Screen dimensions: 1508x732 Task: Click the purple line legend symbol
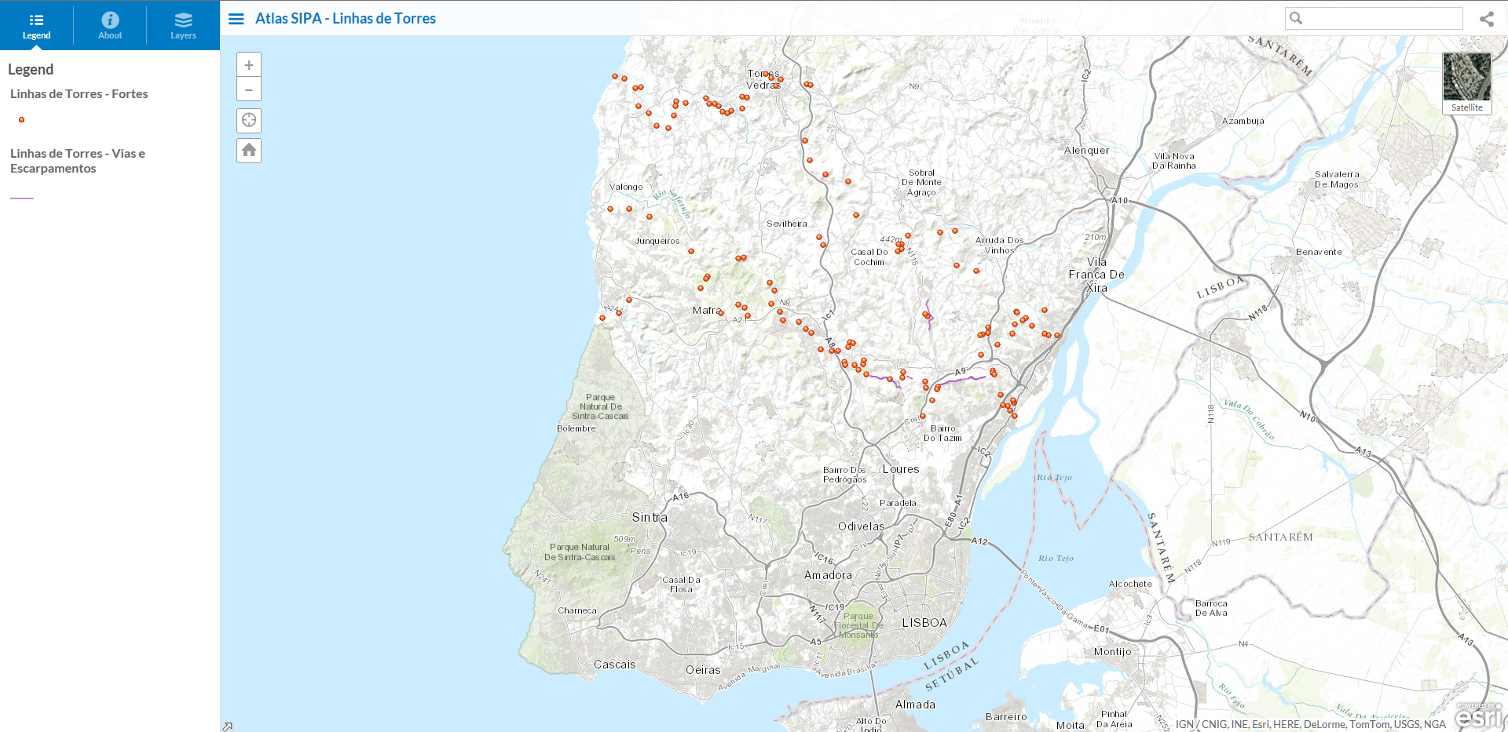click(x=21, y=198)
